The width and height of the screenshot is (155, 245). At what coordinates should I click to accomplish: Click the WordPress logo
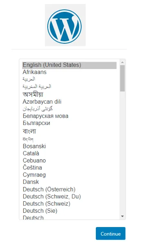[64, 26]
